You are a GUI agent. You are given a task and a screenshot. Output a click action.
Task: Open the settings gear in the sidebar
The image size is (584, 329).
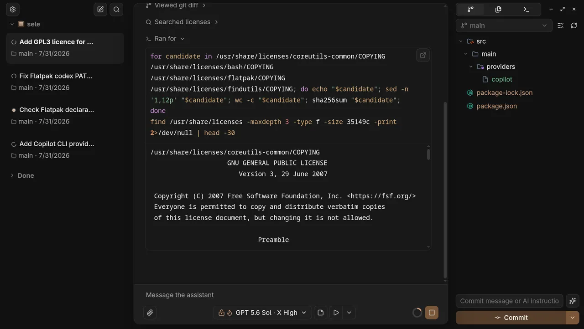pyautogui.click(x=13, y=9)
